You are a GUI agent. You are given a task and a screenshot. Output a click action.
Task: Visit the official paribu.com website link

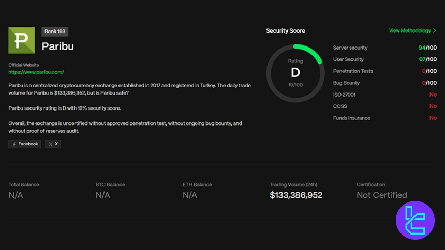pos(36,72)
